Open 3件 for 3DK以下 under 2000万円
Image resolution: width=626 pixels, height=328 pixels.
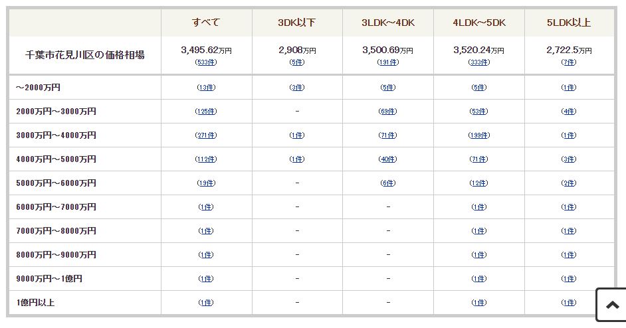coord(297,88)
